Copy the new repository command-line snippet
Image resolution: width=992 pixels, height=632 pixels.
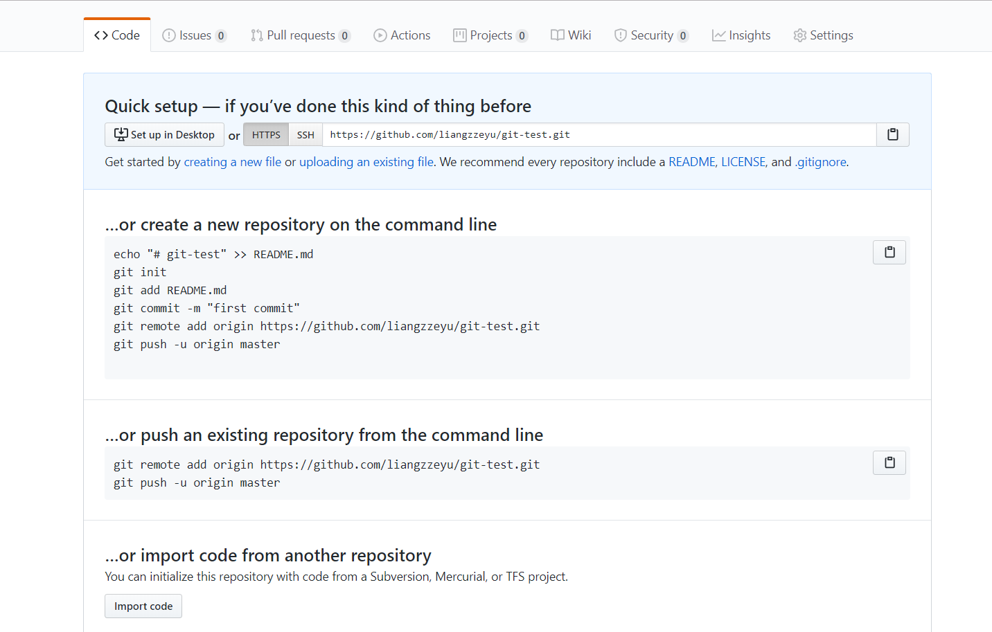tap(889, 253)
